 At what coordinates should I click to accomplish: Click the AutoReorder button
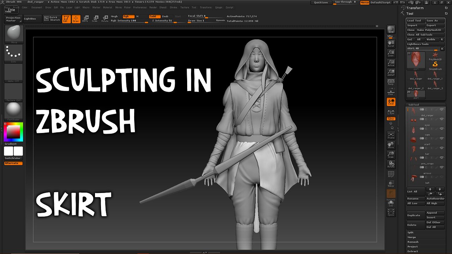click(435, 199)
